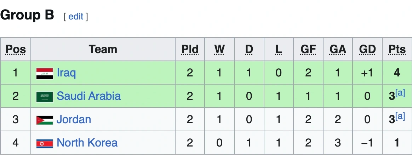Open footnote [a] beside Saudi Arabia points
Screen dimensions: 412x155
coord(400,93)
